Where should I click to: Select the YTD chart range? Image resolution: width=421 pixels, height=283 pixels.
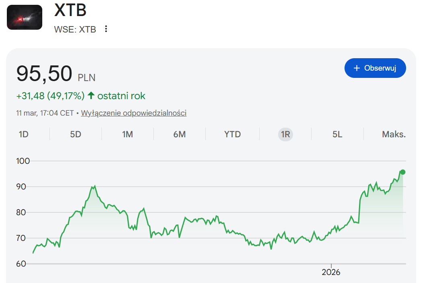(x=232, y=134)
